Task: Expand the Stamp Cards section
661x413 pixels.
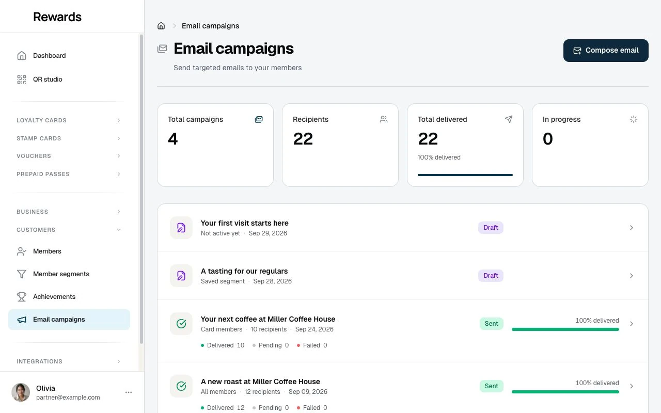Action: pos(69,138)
